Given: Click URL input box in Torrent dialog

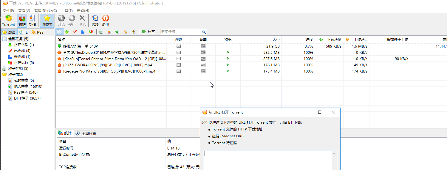Looking at the screenshot, I should coord(270,160).
